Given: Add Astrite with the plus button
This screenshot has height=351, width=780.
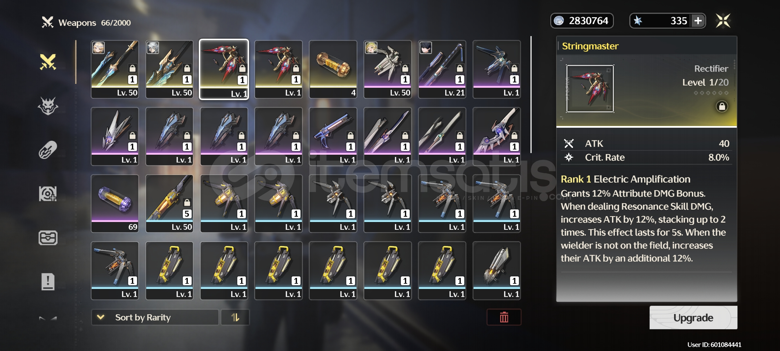Looking at the screenshot, I should pos(698,21).
